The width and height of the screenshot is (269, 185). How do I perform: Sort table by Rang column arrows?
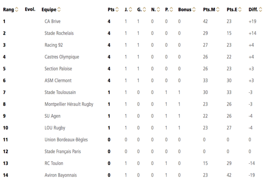16,10
